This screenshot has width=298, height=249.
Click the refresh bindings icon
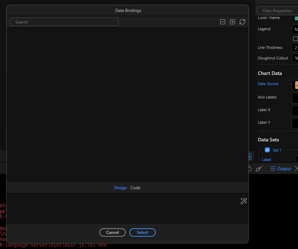click(242, 22)
